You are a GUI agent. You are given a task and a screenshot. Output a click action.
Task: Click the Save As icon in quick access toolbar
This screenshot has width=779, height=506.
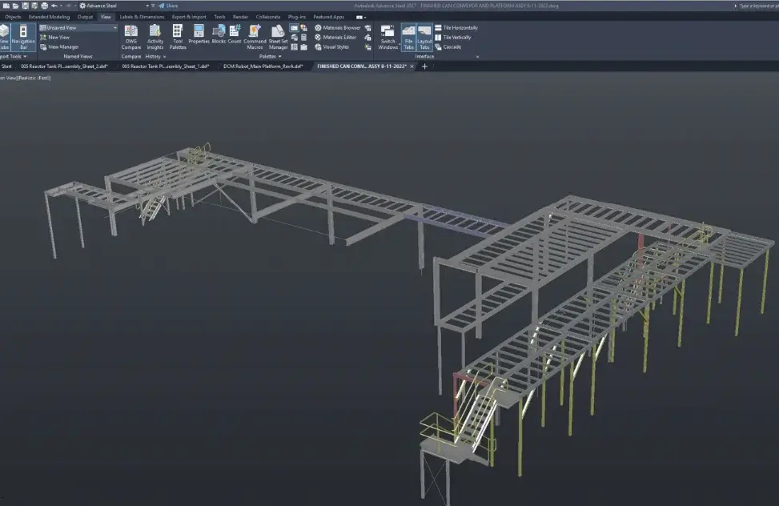tap(34, 6)
